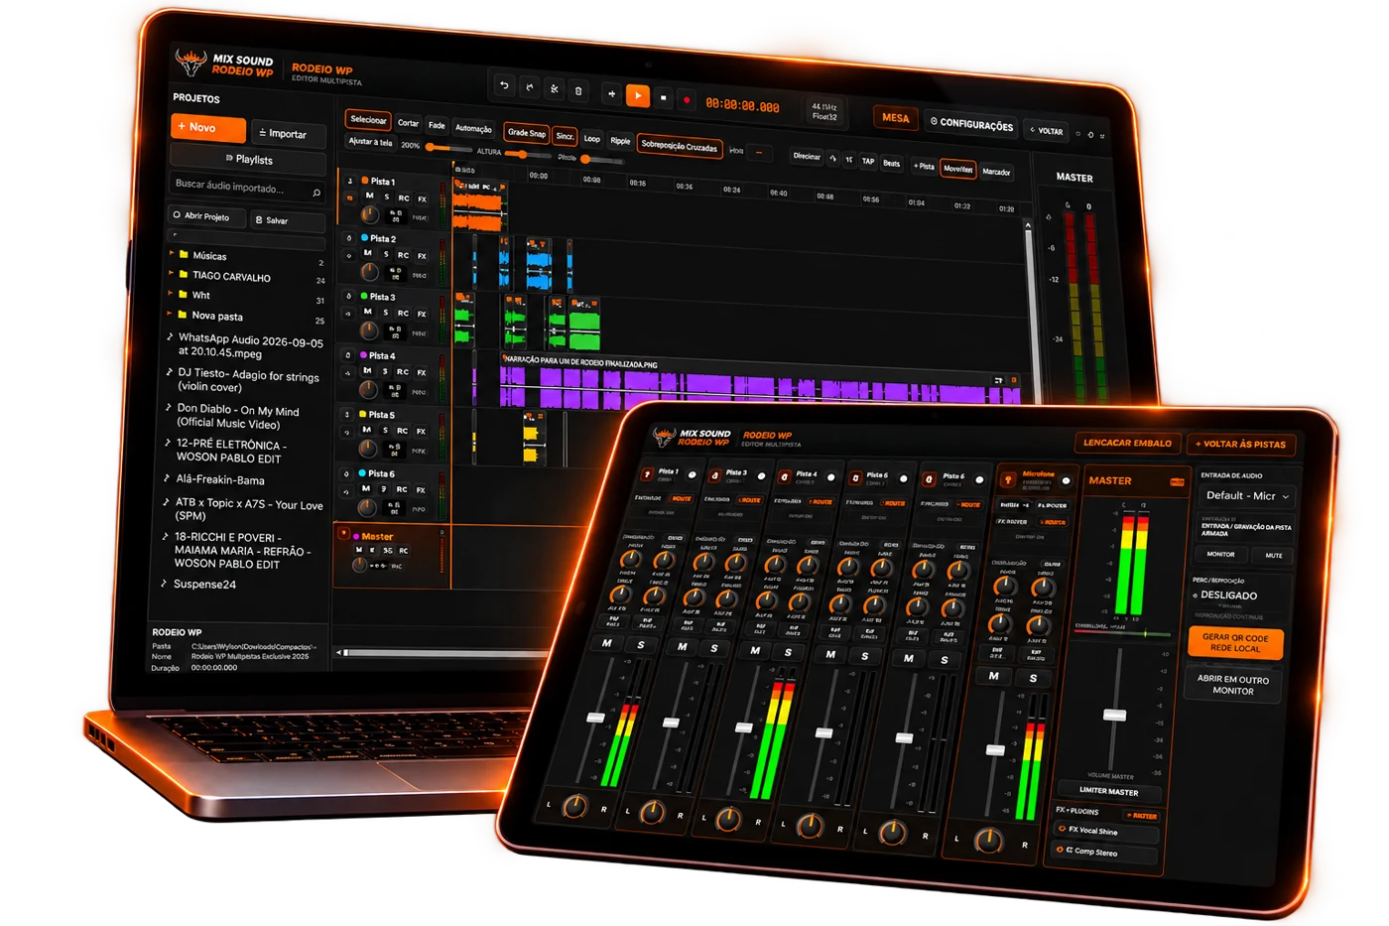Image resolution: width=1389 pixels, height=926 pixels.
Task: Click the magnifier icon in the audio search field
Action: [x=316, y=193]
